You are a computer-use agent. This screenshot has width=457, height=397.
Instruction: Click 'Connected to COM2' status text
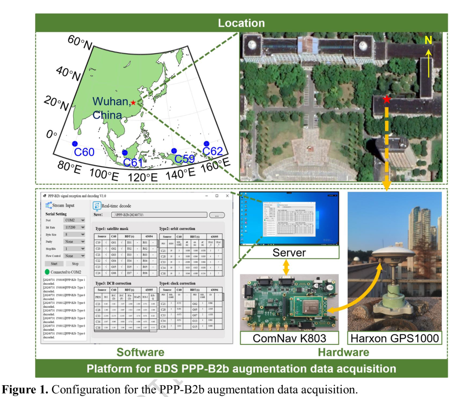click(66, 272)
